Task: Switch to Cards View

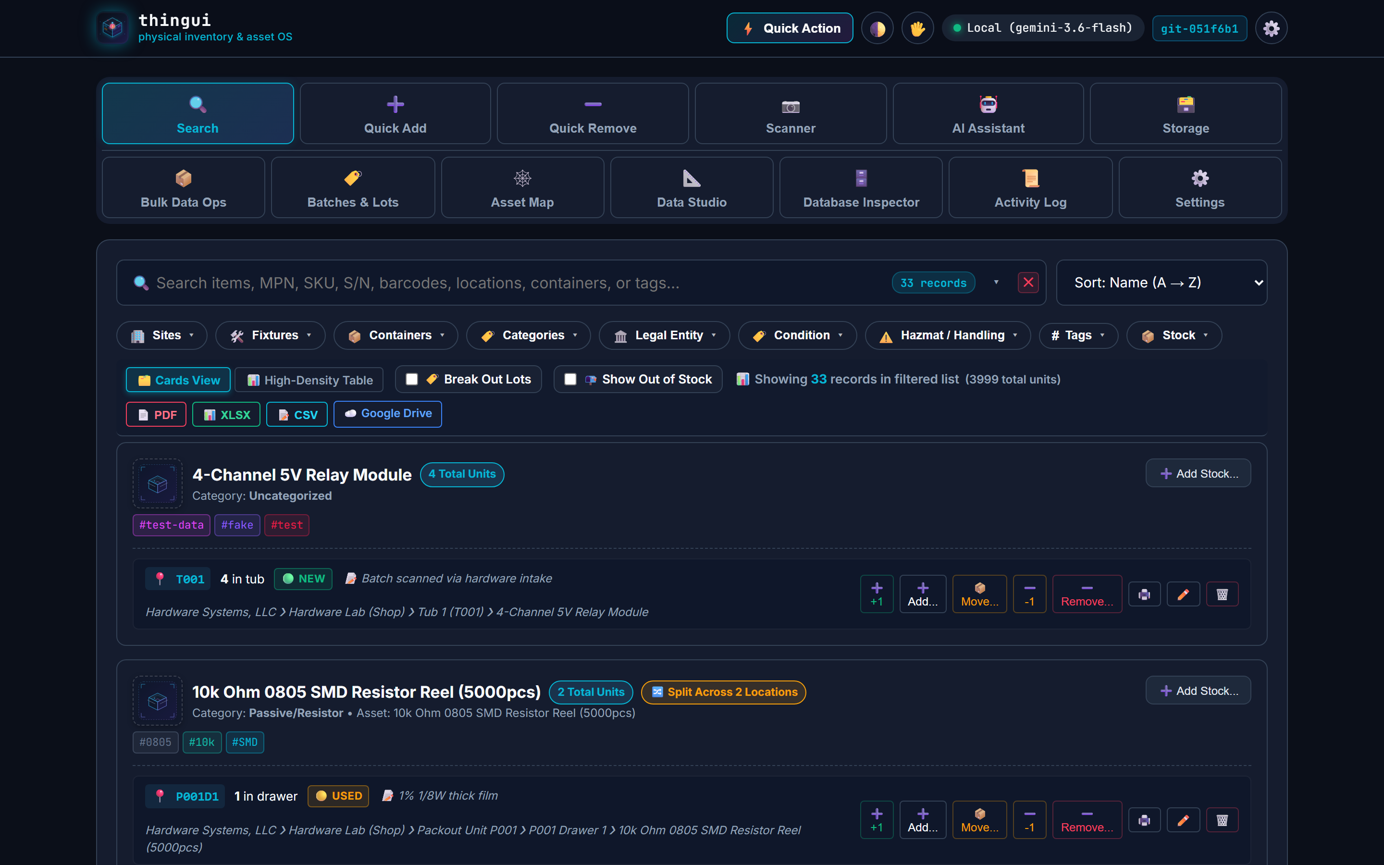Action: pyautogui.click(x=178, y=380)
